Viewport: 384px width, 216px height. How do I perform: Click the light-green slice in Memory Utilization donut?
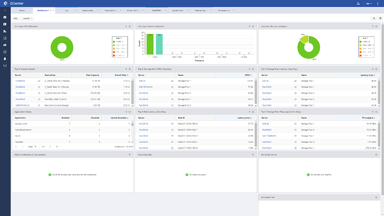coord(304,39)
